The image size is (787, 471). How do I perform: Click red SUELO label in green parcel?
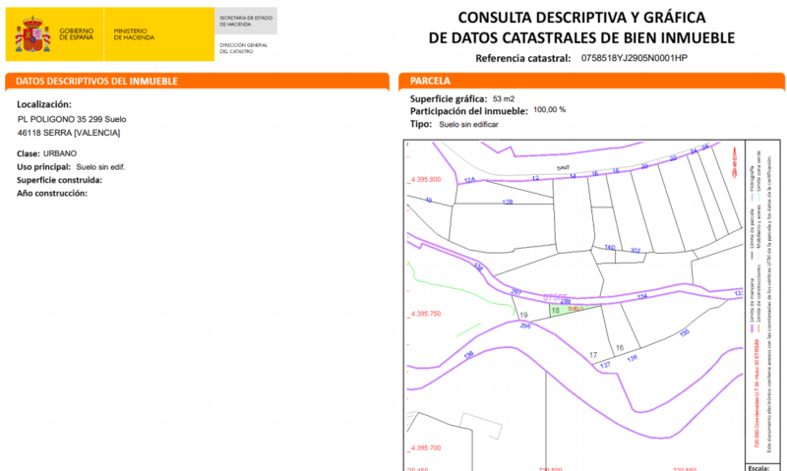click(x=575, y=309)
